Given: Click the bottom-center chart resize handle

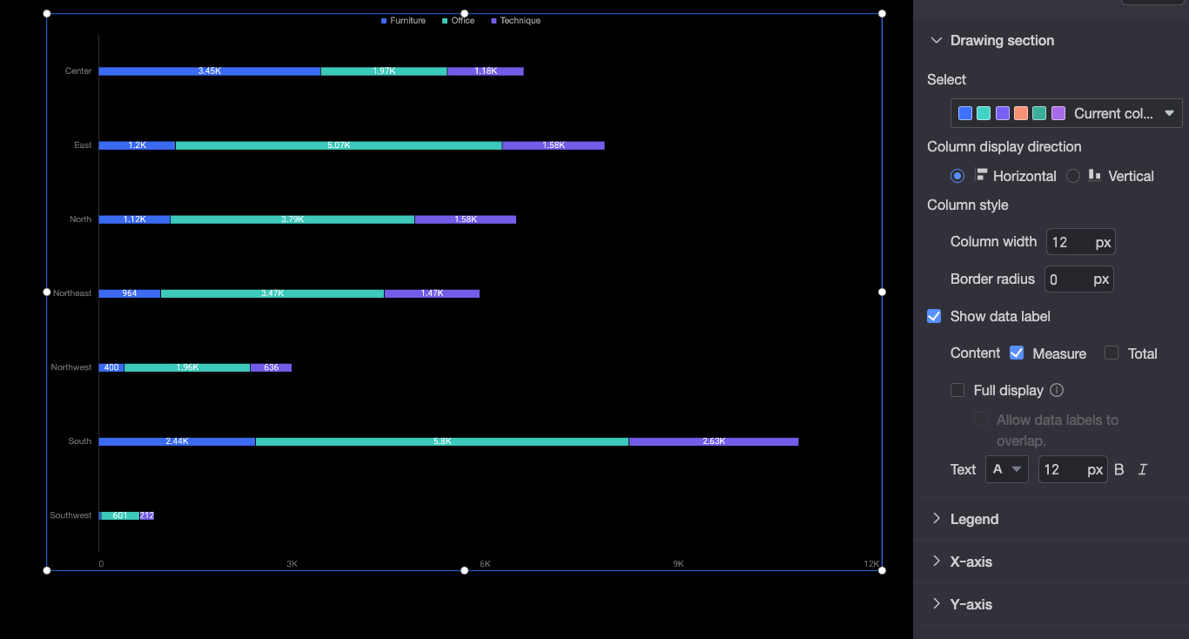Looking at the screenshot, I should tap(464, 570).
